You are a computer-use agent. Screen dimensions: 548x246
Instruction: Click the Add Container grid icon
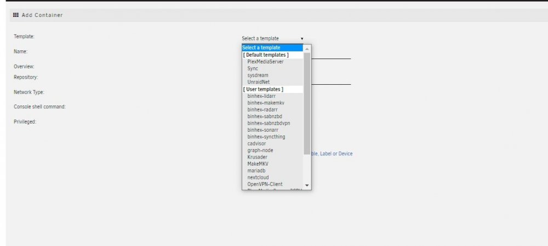point(16,15)
